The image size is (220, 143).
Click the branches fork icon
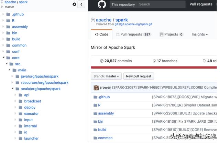[155, 61]
